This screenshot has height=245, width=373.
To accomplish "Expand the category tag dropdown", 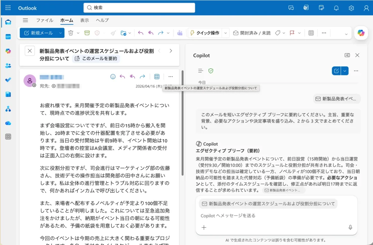I will coord(284,33).
